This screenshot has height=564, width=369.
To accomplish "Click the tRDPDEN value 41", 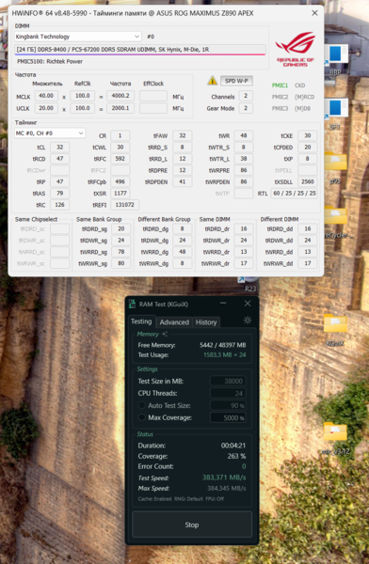I will coord(183,181).
